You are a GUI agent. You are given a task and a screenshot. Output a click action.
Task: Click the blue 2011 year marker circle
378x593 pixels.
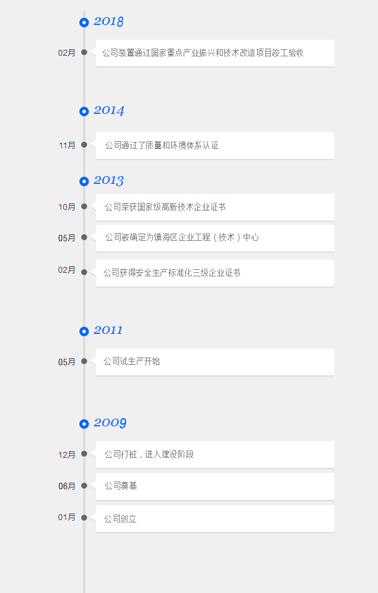point(84,331)
